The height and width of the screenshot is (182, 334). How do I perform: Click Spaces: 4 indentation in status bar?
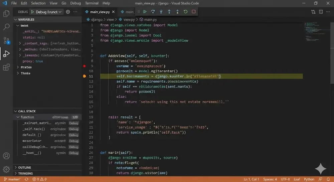point(270,179)
